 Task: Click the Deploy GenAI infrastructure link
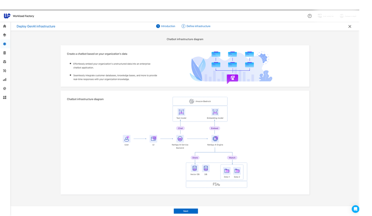[x=36, y=26]
